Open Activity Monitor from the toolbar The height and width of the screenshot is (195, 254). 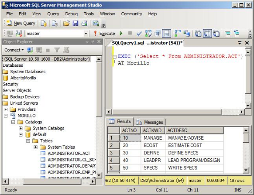96,24
